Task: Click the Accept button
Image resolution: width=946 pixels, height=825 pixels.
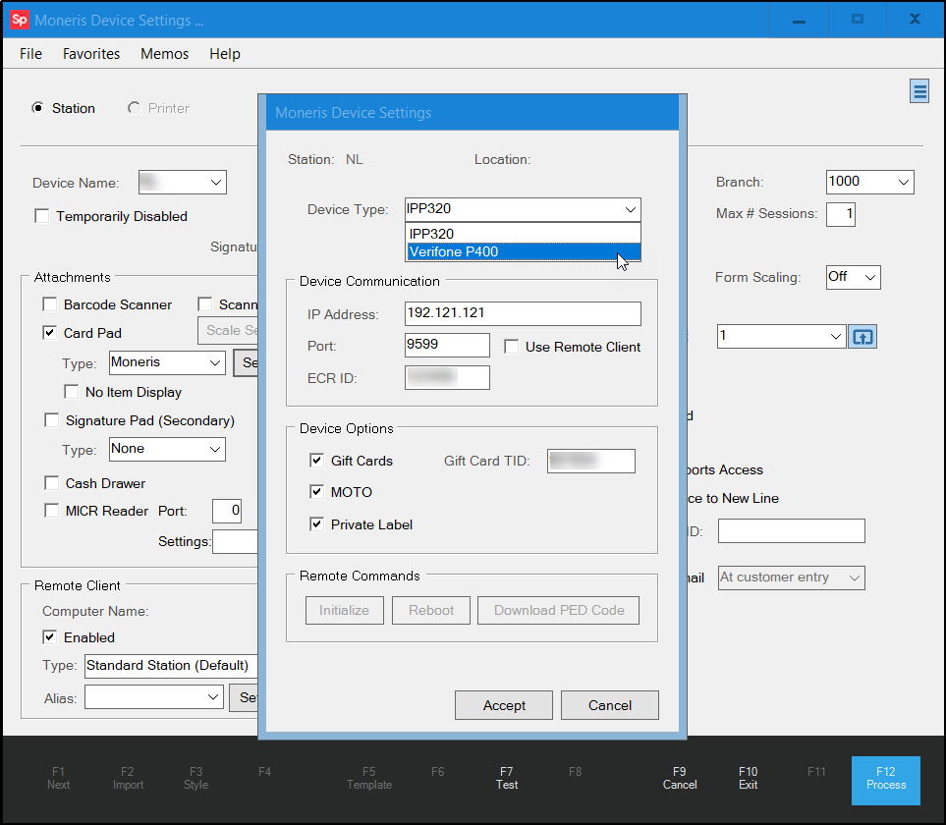Action: (504, 705)
